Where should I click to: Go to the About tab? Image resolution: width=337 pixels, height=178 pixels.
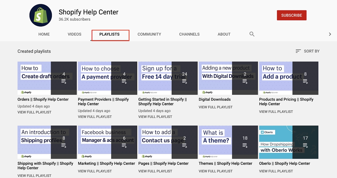pyautogui.click(x=224, y=34)
